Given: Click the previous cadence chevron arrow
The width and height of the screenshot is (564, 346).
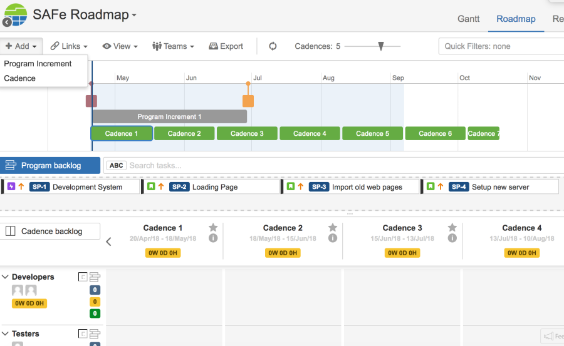Looking at the screenshot, I should point(108,242).
